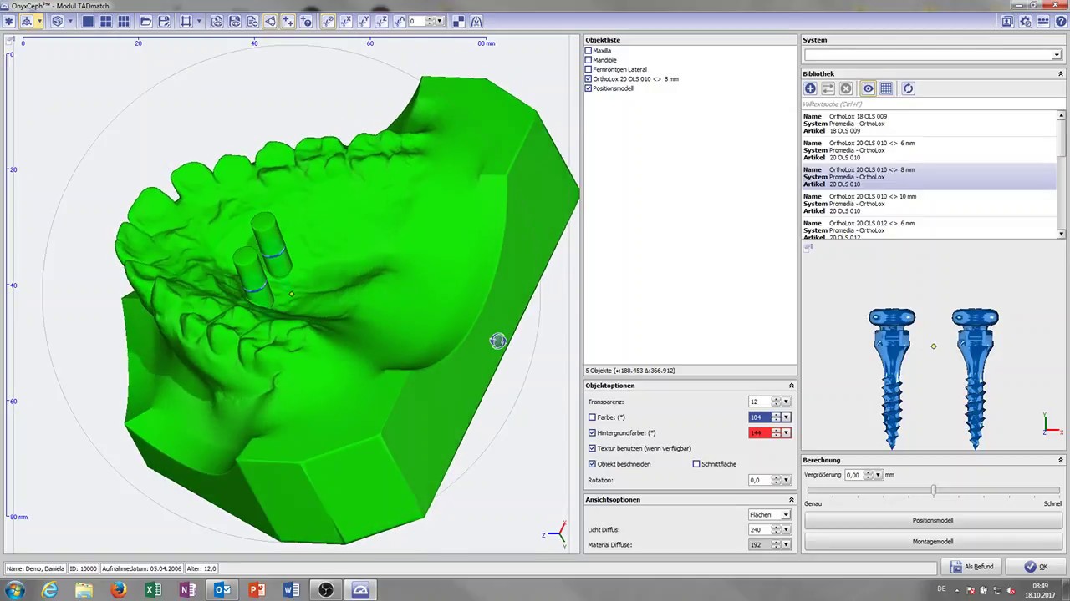Open Excel from the taskbar
Viewport: 1070px width, 601px height.
coord(153,590)
